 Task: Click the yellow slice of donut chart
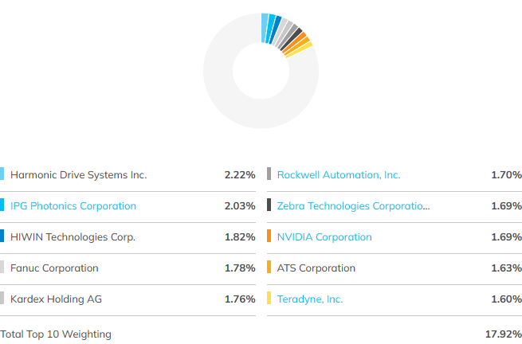tap(300, 49)
